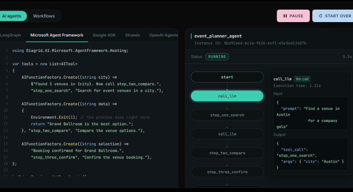The width and height of the screenshot is (353, 192).
Task: Click the "step_two_compare" string in code
Action: coord(49,131)
